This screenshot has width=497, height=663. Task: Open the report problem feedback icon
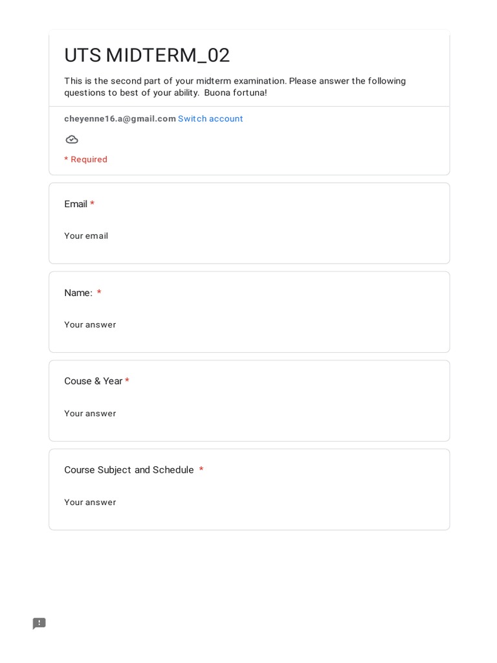coord(39,624)
